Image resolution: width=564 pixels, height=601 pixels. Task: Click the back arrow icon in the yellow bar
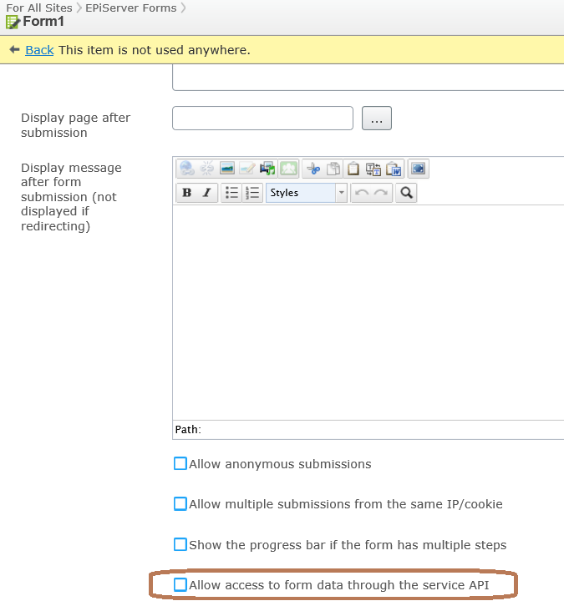pyautogui.click(x=14, y=49)
